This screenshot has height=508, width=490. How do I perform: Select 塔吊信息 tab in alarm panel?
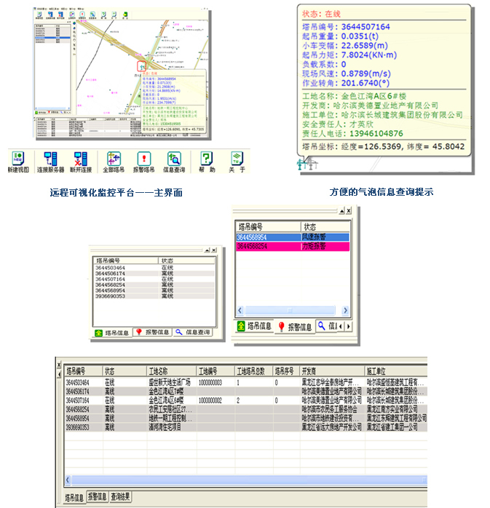pyautogui.click(x=255, y=326)
